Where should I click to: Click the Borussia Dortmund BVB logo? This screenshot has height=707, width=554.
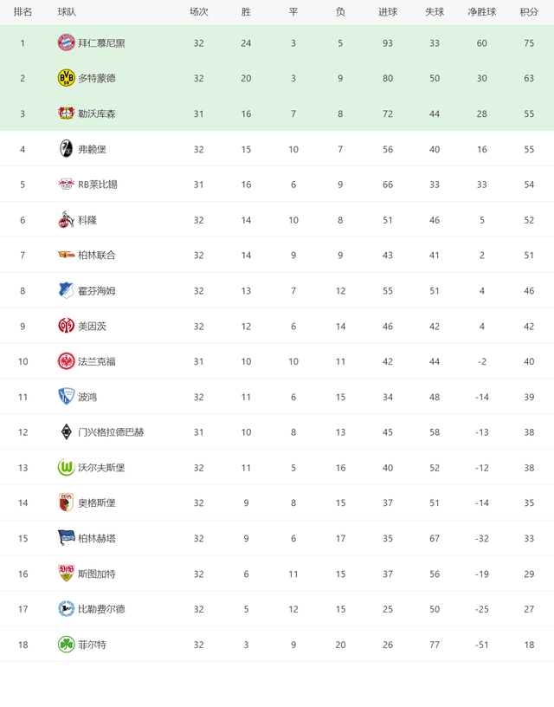(x=66, y=78)
